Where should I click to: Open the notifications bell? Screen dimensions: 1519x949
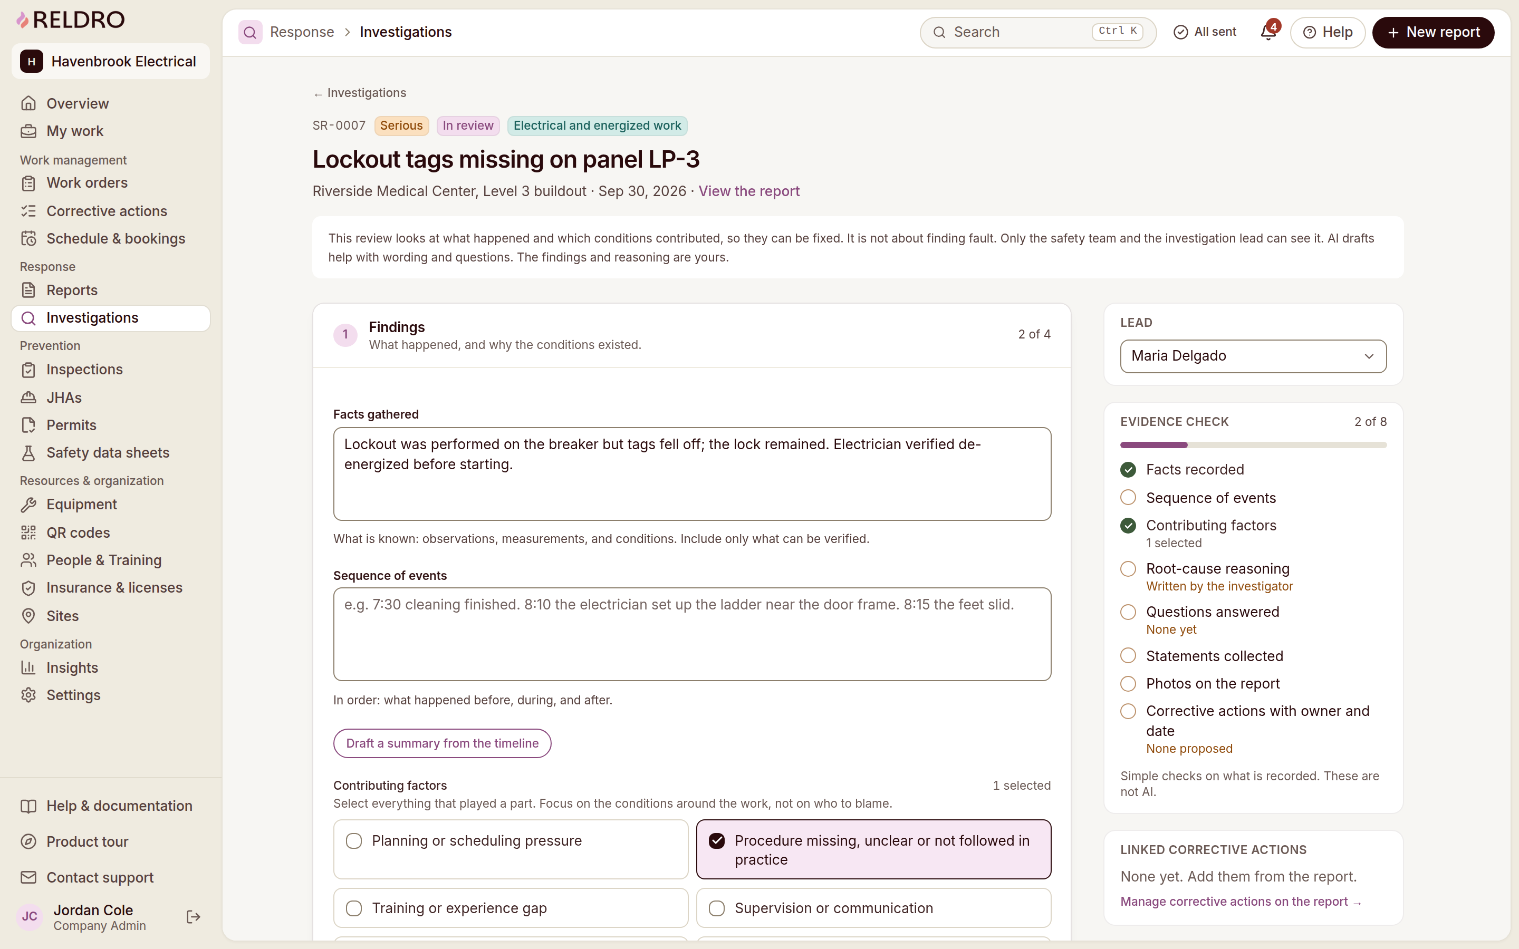tap(1268, 32)
